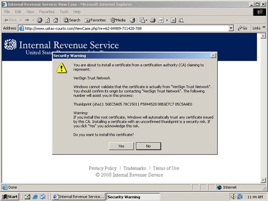Click the page scrollbar down arrow
268x201 pixels.
point(263,180)
